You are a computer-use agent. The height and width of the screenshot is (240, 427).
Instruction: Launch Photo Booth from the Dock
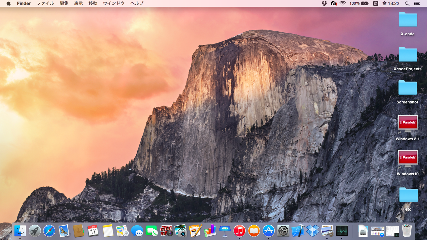[x=166, y=231]
